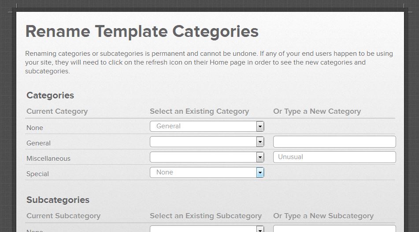Screen dimensions: 419x232
Task: Focus the new subcategory text field
Action: pos(334,229)
